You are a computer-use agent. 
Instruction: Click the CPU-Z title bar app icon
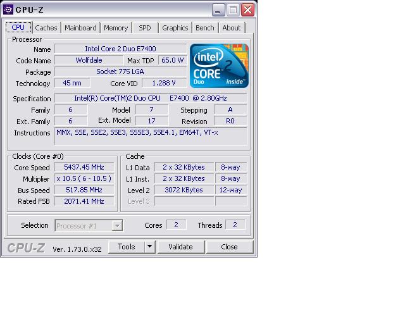[x=8, y=10]
